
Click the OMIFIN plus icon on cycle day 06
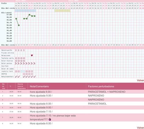pos(29,74)
